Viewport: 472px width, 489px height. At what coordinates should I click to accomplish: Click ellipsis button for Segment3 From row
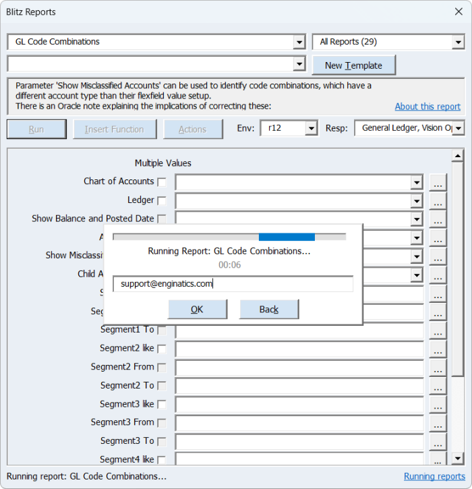(x=438, y=423)
